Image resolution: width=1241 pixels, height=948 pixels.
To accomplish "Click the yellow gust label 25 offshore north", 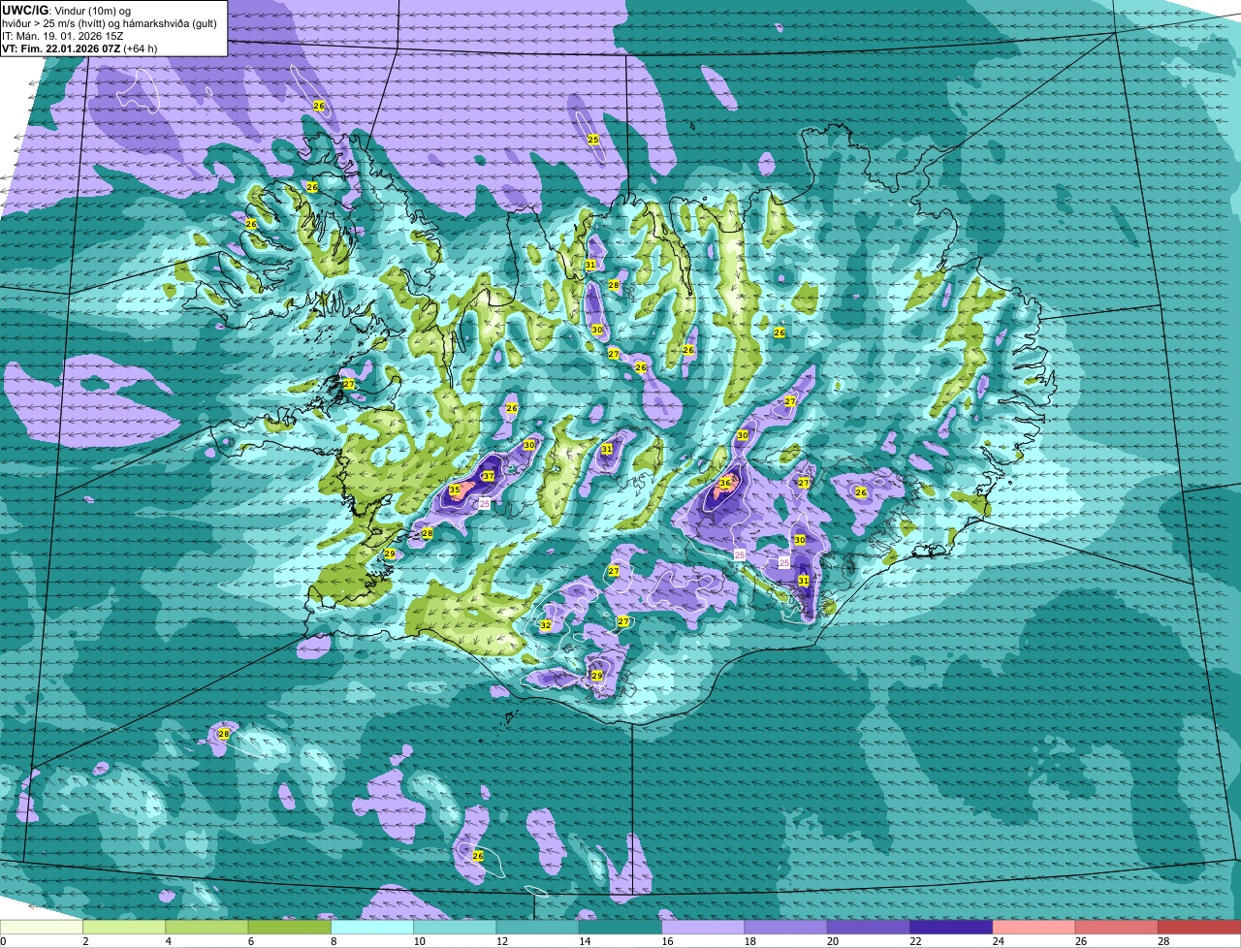I will pyautogui.click(x=593, y=140).
